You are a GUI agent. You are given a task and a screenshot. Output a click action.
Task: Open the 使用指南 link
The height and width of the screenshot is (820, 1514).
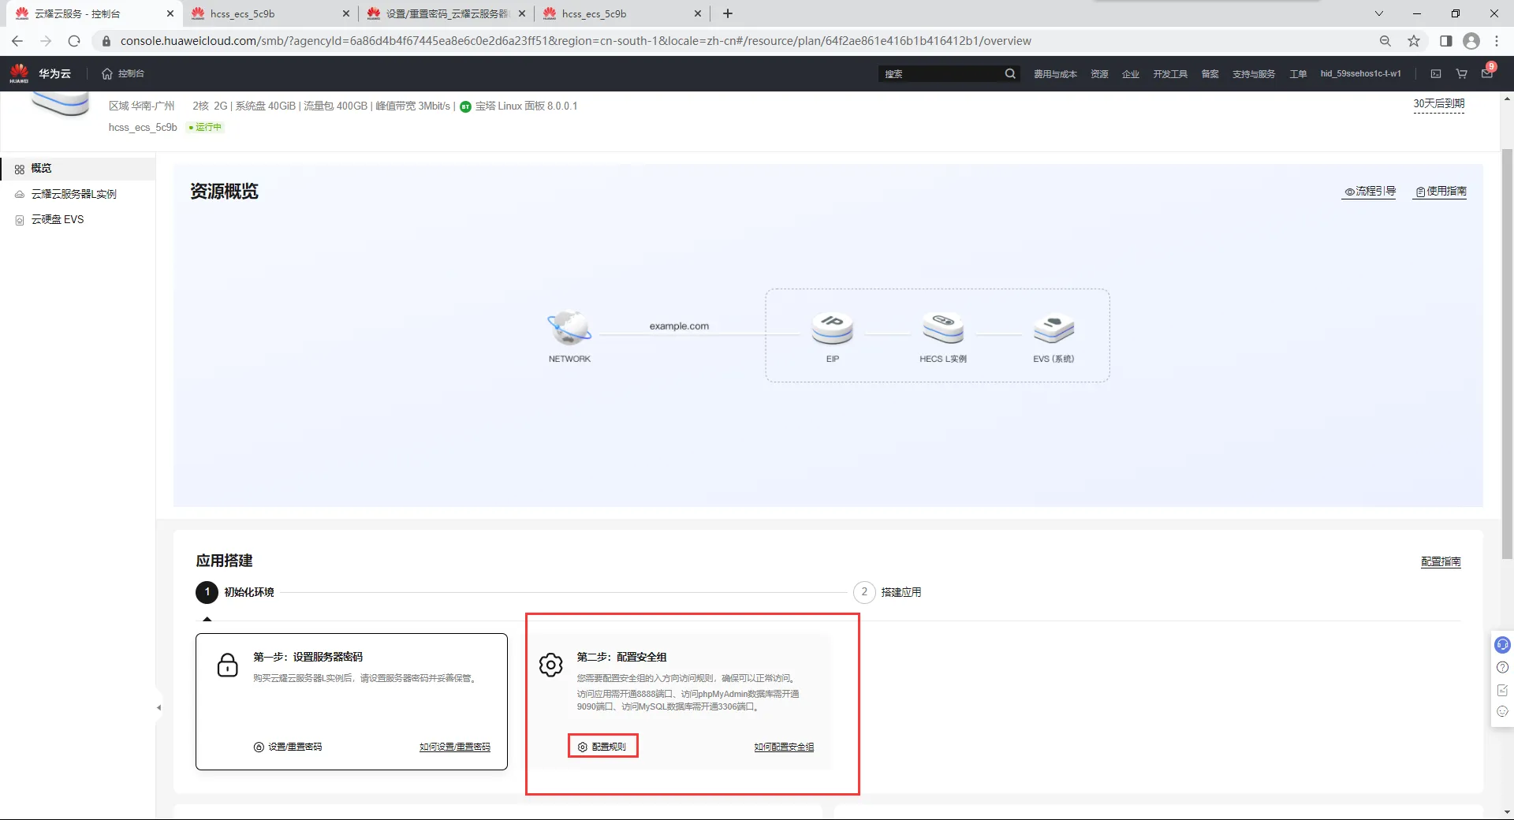[1441, 192]
